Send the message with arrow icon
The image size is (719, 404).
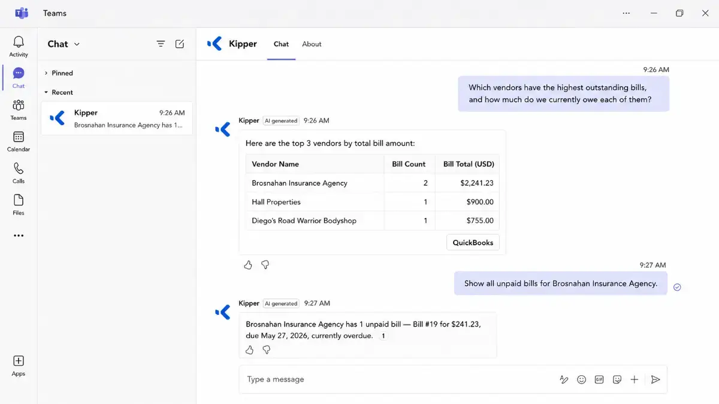pyautogui.click(x=655, y=379)
